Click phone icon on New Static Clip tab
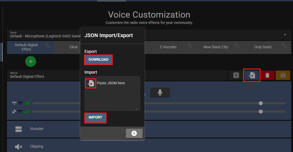 tap(237, 45)
